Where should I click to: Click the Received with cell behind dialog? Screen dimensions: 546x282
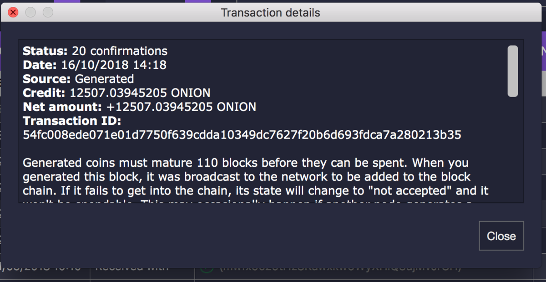pyautogui.click(x=132, y=268)
